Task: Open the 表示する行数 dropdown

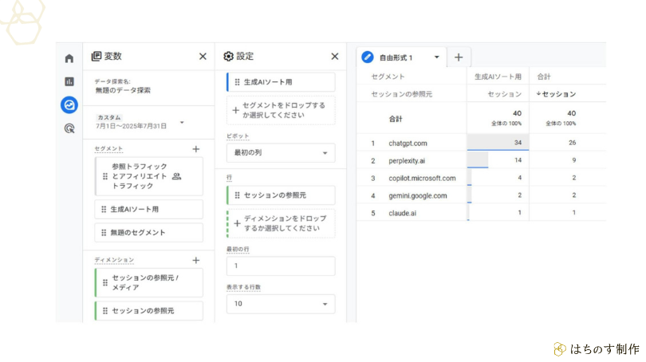Action: point(281,304)
